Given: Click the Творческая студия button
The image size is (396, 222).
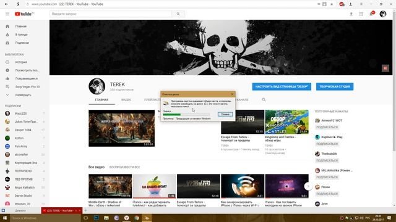Looking at the screenshot, I should [x=335, y=86].
